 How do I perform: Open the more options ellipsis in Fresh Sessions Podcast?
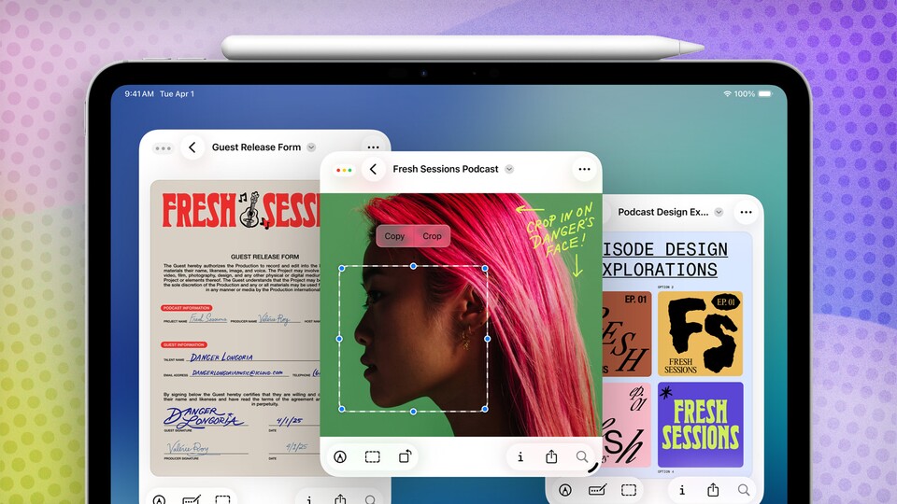pyautogui.click(x=584, y=169)
